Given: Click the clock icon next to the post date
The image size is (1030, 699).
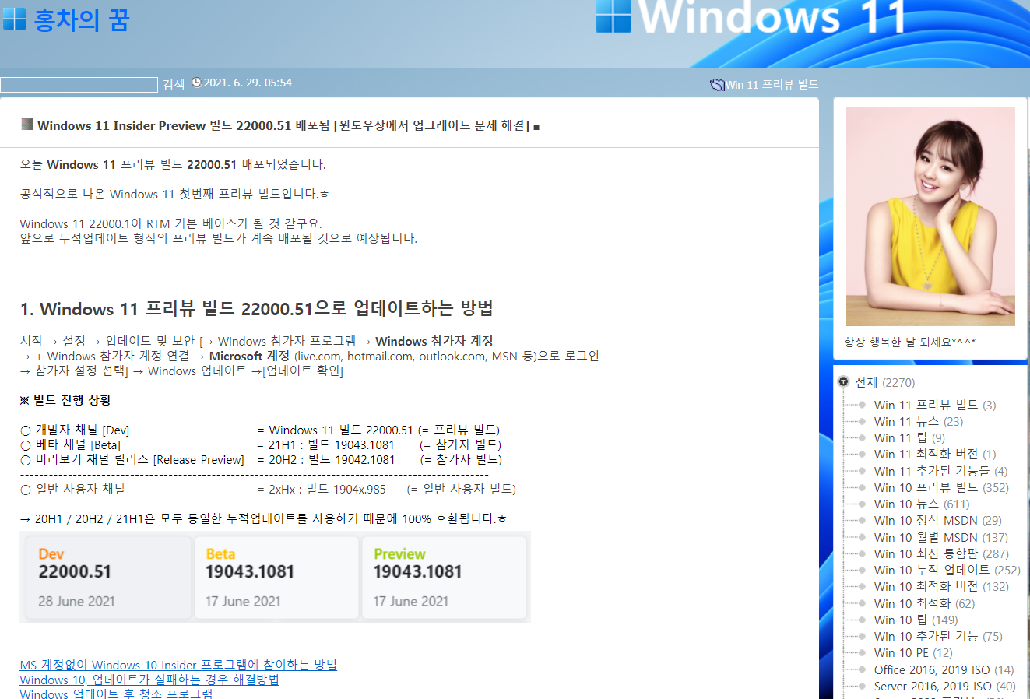Looking at the screenshot, I should pyautogui.click(x=196, y=83).
